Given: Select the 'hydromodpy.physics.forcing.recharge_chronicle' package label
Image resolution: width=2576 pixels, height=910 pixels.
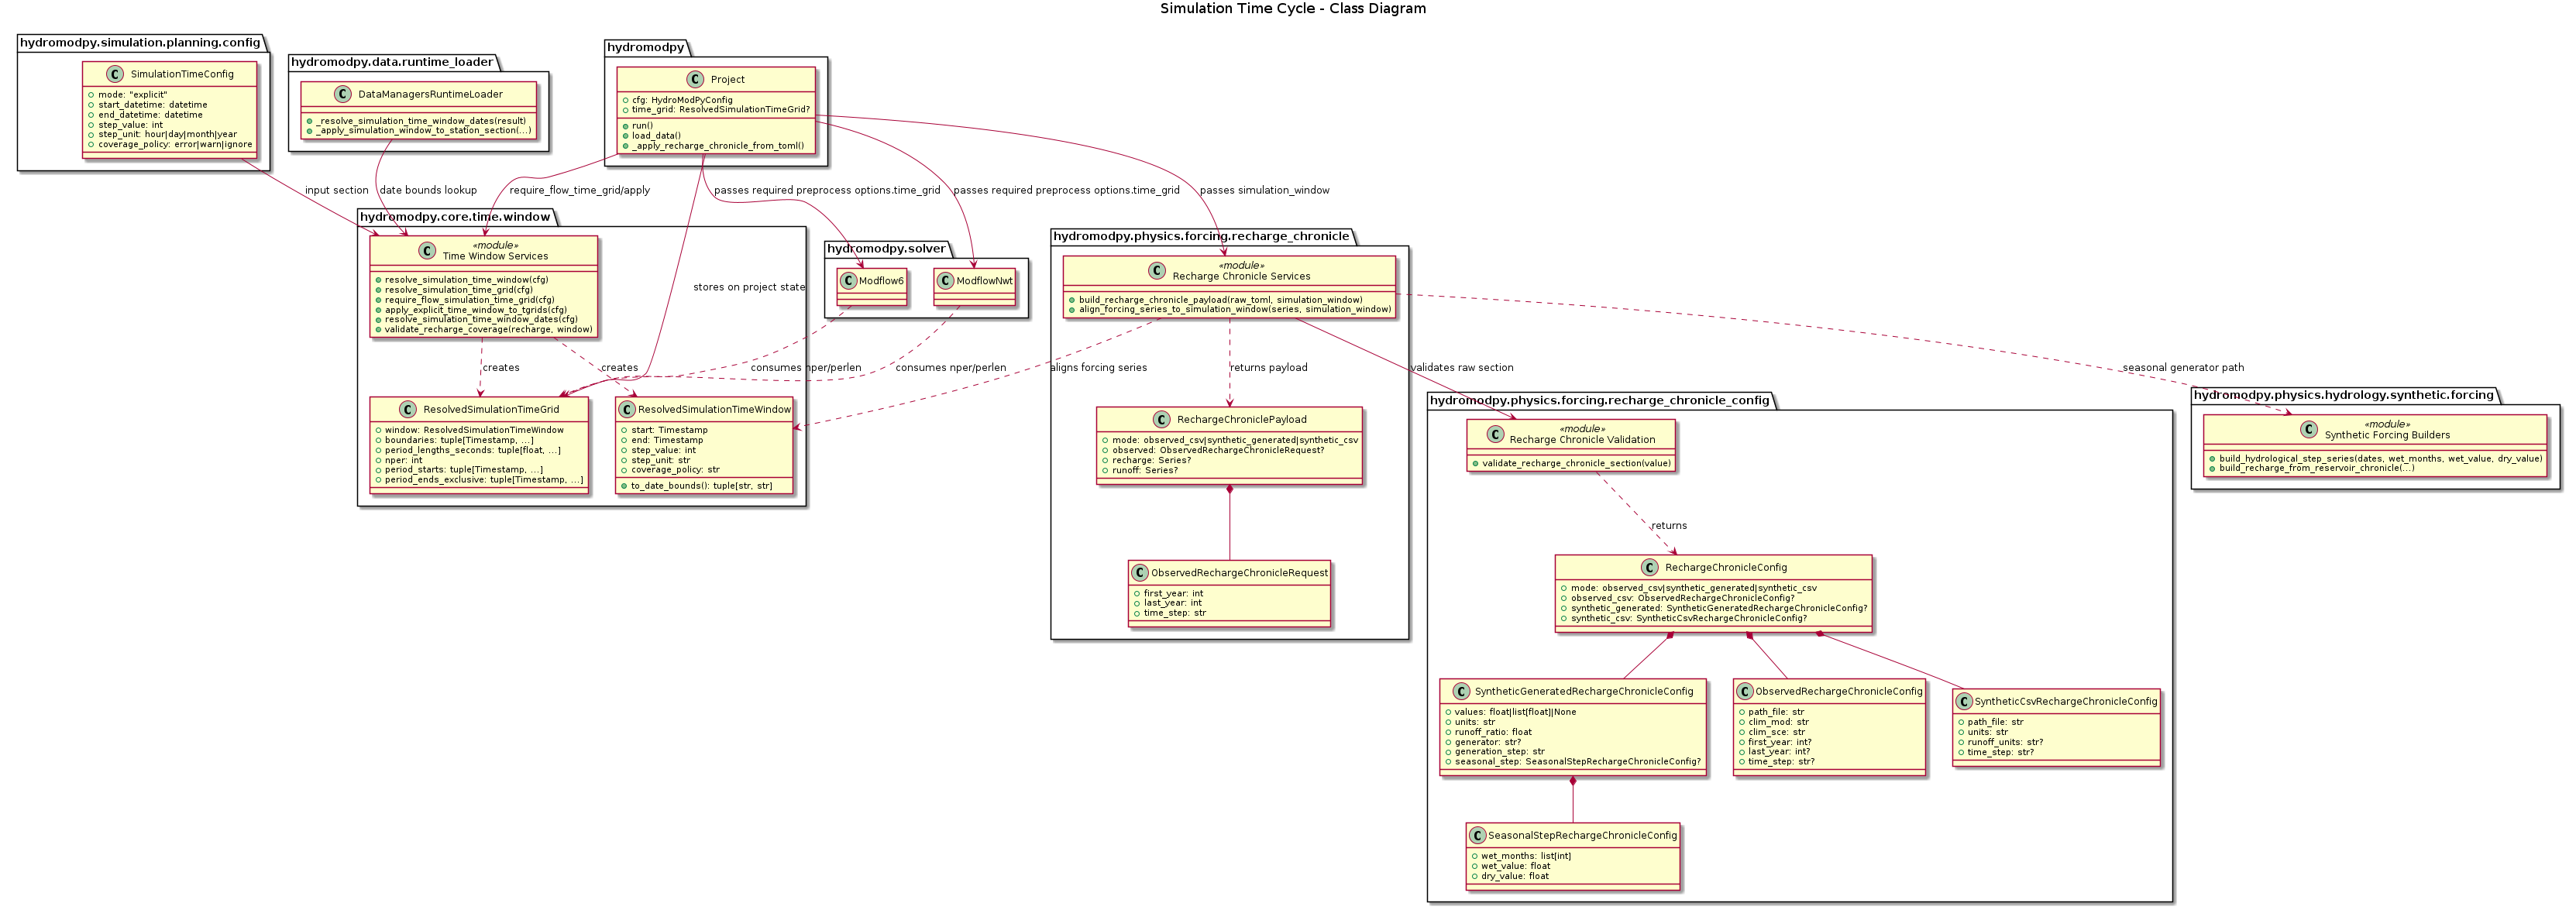Looking at the screenshot, I should (x=1201, y=236).
